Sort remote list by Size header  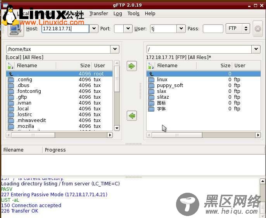(214, 66)
